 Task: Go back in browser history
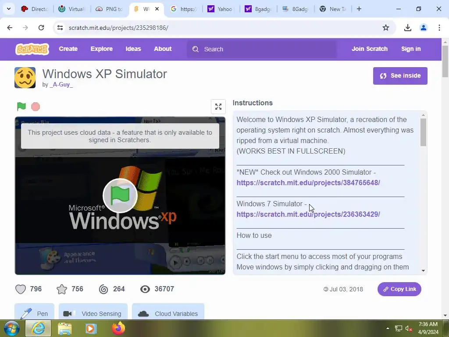point(10,28)
